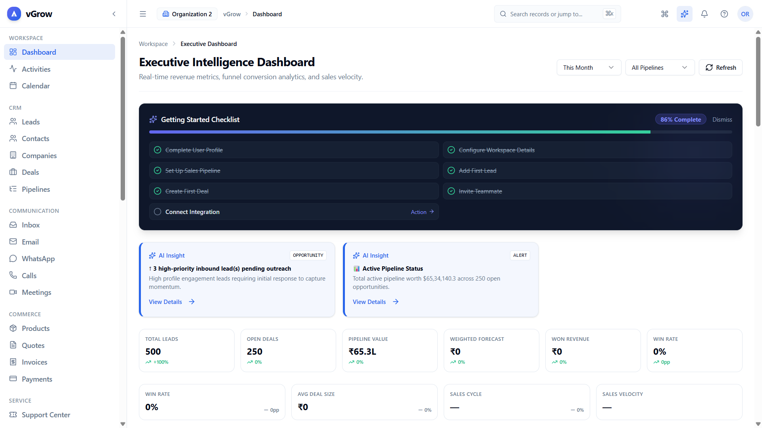Screen dimensions: 762x428
Task: Open Pipelines page in sidebar
Action: point(60,189)
